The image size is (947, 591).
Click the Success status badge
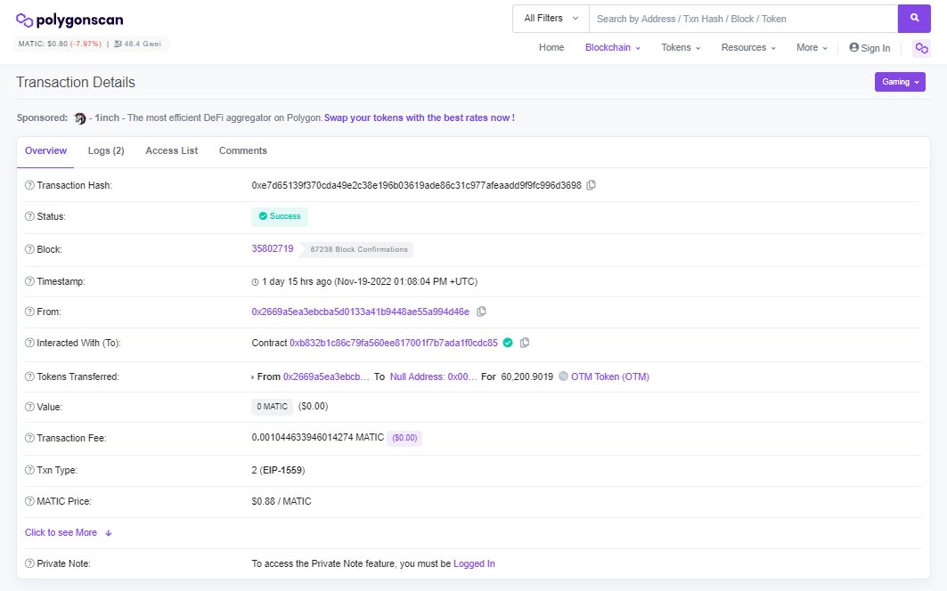click(x=280, y=216)
